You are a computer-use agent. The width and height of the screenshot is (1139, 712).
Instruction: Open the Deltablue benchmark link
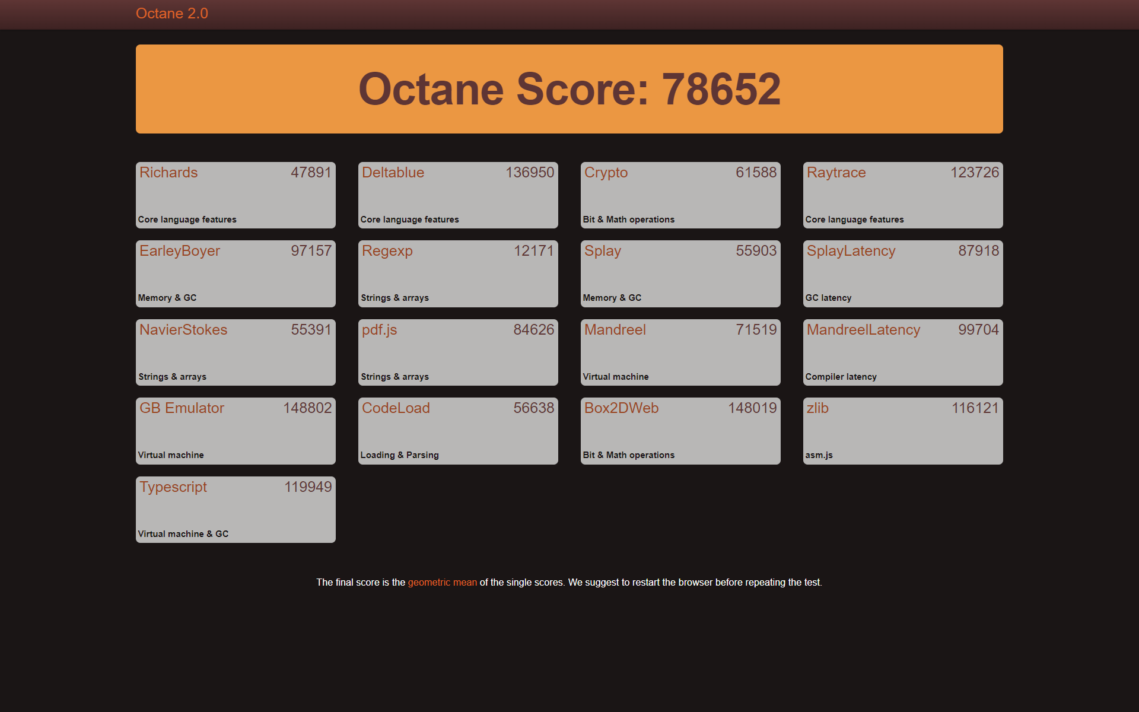click(x=393, y=173)
